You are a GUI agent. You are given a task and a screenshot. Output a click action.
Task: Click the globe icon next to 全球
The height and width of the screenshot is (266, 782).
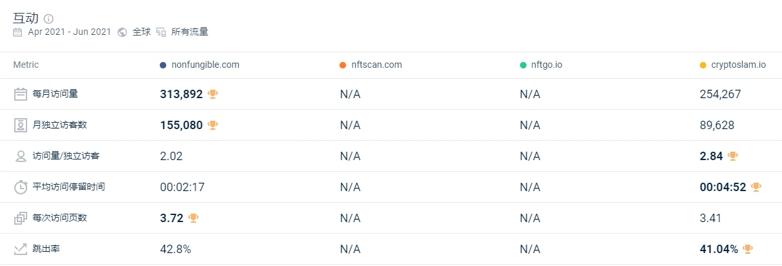pyautogui.click(x=122, y=32)
